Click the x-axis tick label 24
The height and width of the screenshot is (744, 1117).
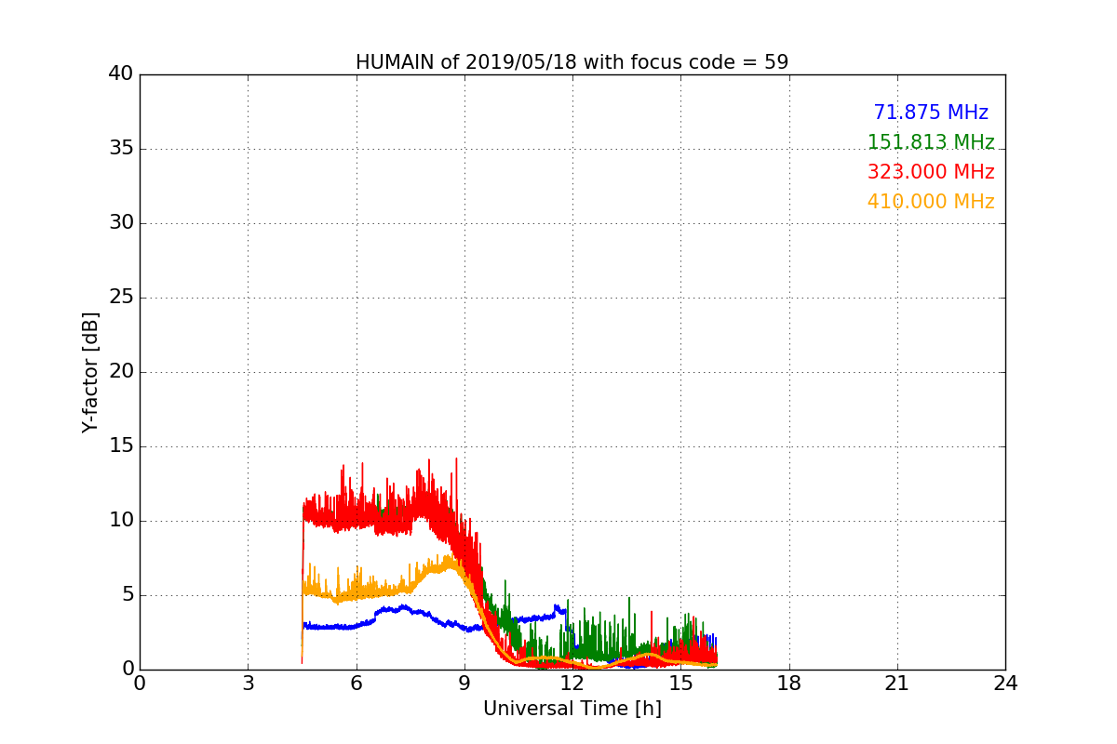click(1005, 684)
